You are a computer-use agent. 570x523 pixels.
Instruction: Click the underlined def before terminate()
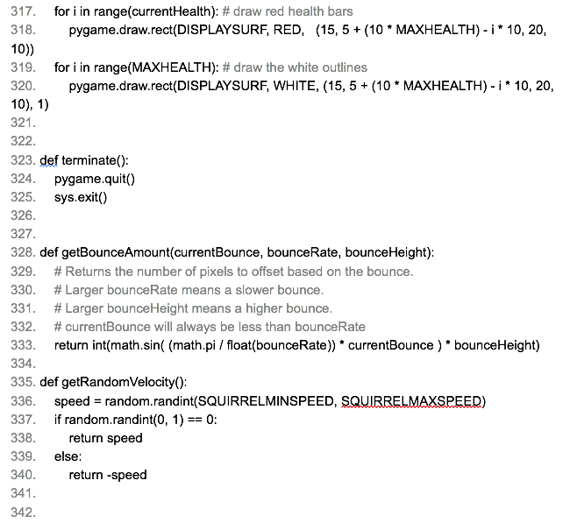(x=49, y=160)
